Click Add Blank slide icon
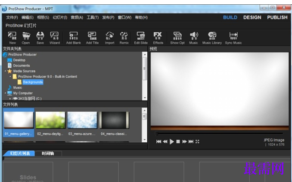The image size is (292, 182). tap(74, 38)
